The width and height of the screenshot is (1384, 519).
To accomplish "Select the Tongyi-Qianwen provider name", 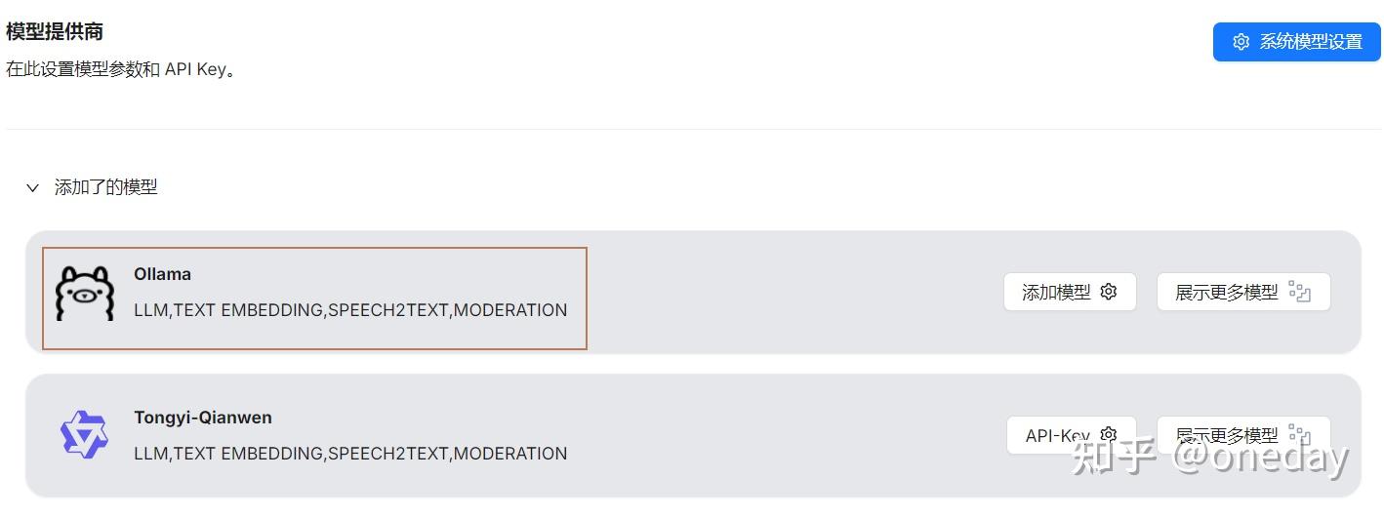I will click(203, 418).
